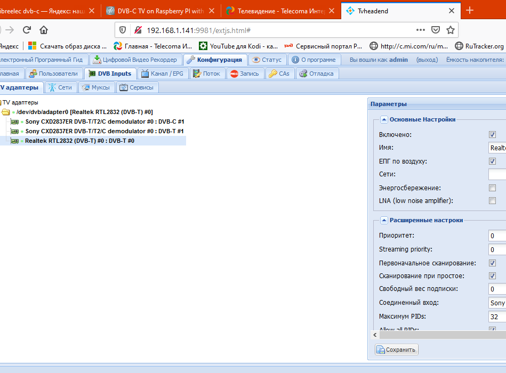Screen dimensions: 506x373
Task: Click the insecure connection padlock icon
Action: (x=138, y=30)
